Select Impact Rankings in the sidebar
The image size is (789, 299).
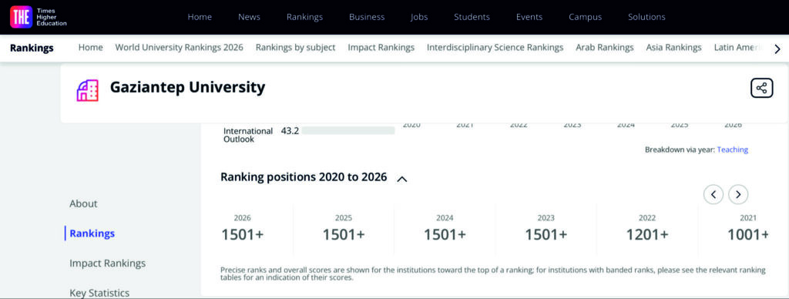108,263
